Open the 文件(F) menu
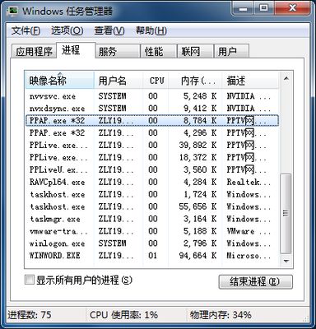Viewport: 316px width, 329px height. tap(26, 30)
